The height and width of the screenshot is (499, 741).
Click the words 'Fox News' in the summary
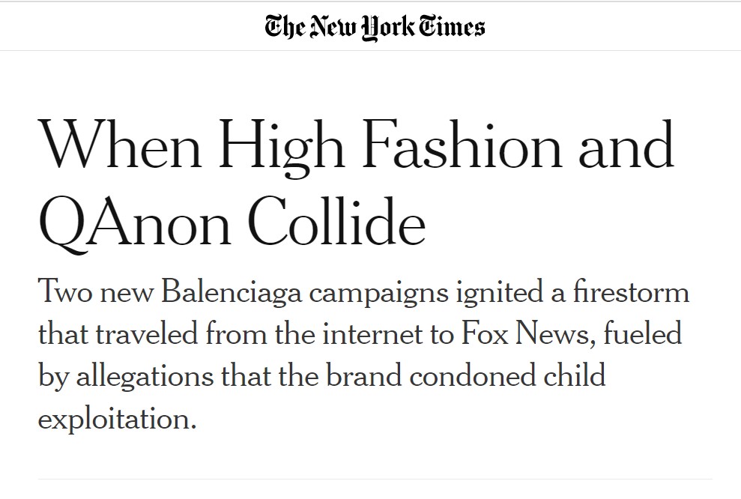(x=525, y=333)
